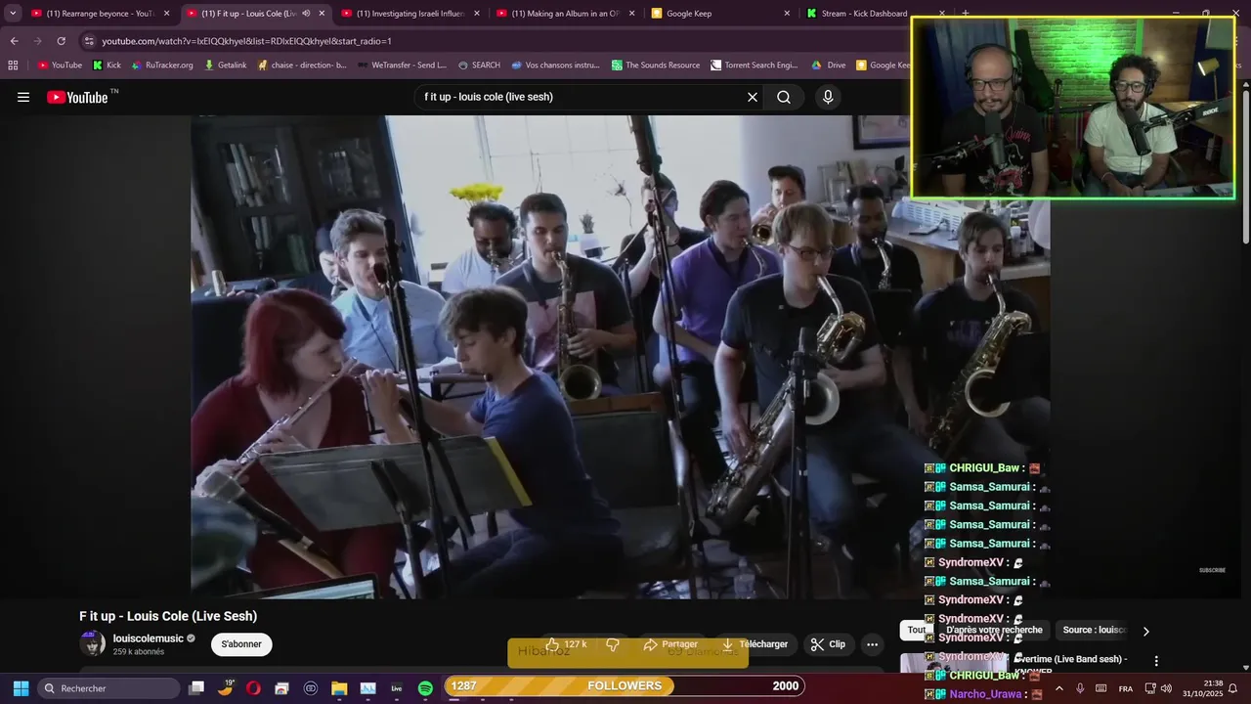Open File Explorer from the taskbar

pyautogui.click(x=339, y=688)
